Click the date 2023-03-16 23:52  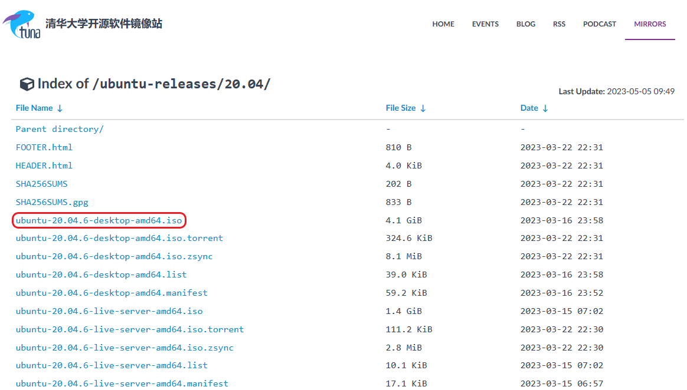click(562, 293)
